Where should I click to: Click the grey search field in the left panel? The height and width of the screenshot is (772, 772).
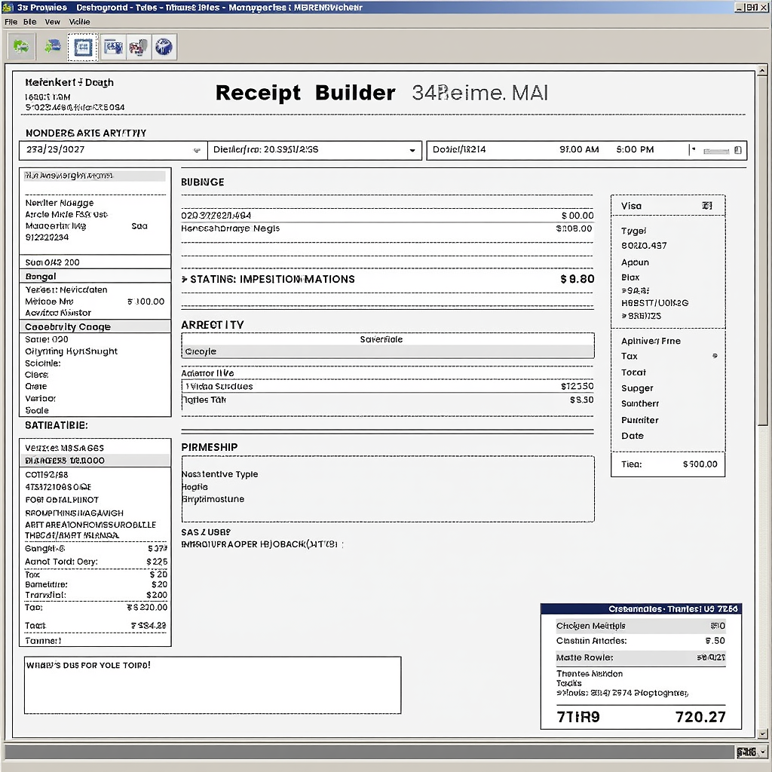tap(94, 176)
